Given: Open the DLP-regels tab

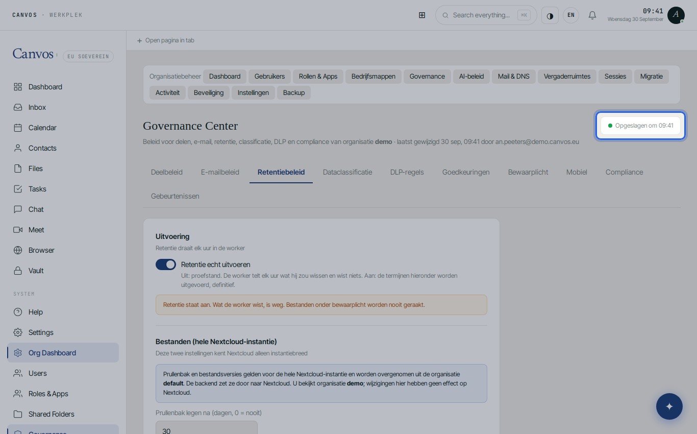Looking at the screenshot, I should click(407, 172).
